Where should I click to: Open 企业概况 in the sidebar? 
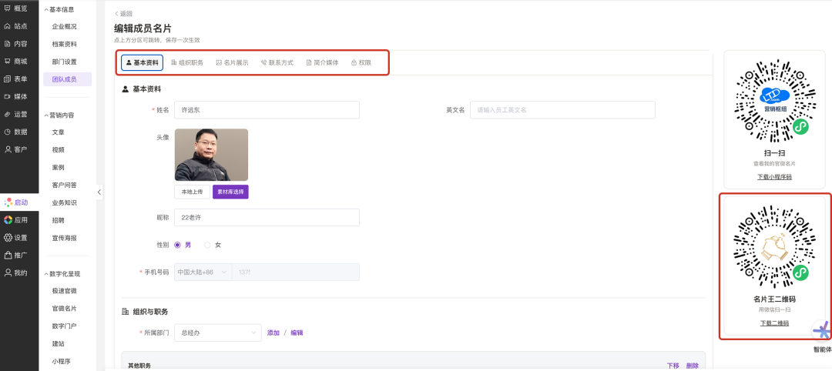coord(64,26)
